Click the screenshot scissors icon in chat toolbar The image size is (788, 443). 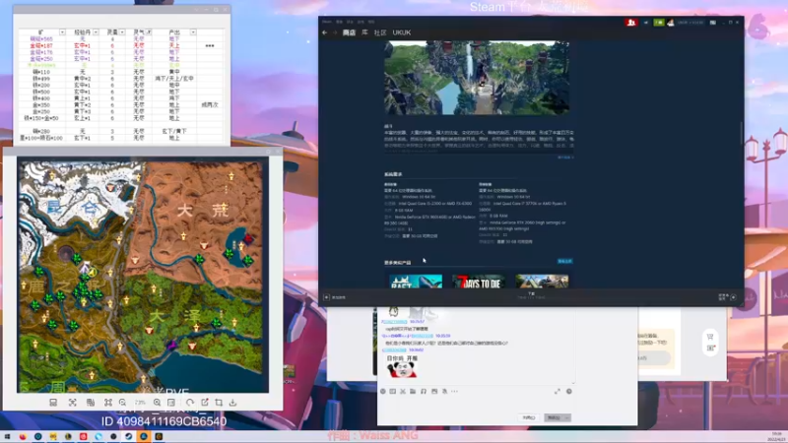(403, 391)
